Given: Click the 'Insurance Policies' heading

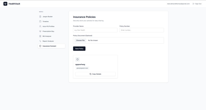Looking at the screenshot, I should 84,17.
